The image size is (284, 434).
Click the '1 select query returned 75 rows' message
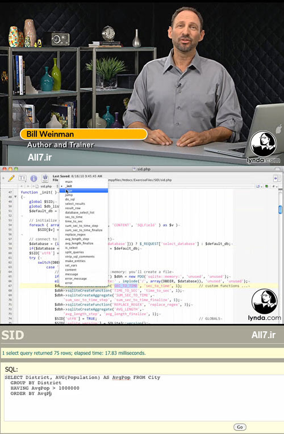point(73,353)
